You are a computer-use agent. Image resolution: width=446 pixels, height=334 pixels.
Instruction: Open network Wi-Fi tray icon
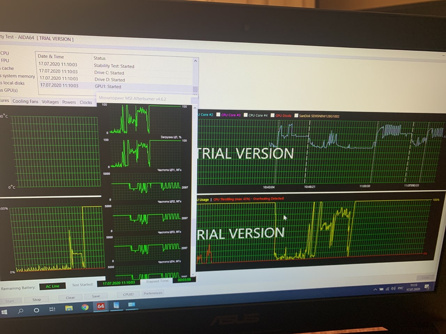(387, 289)
